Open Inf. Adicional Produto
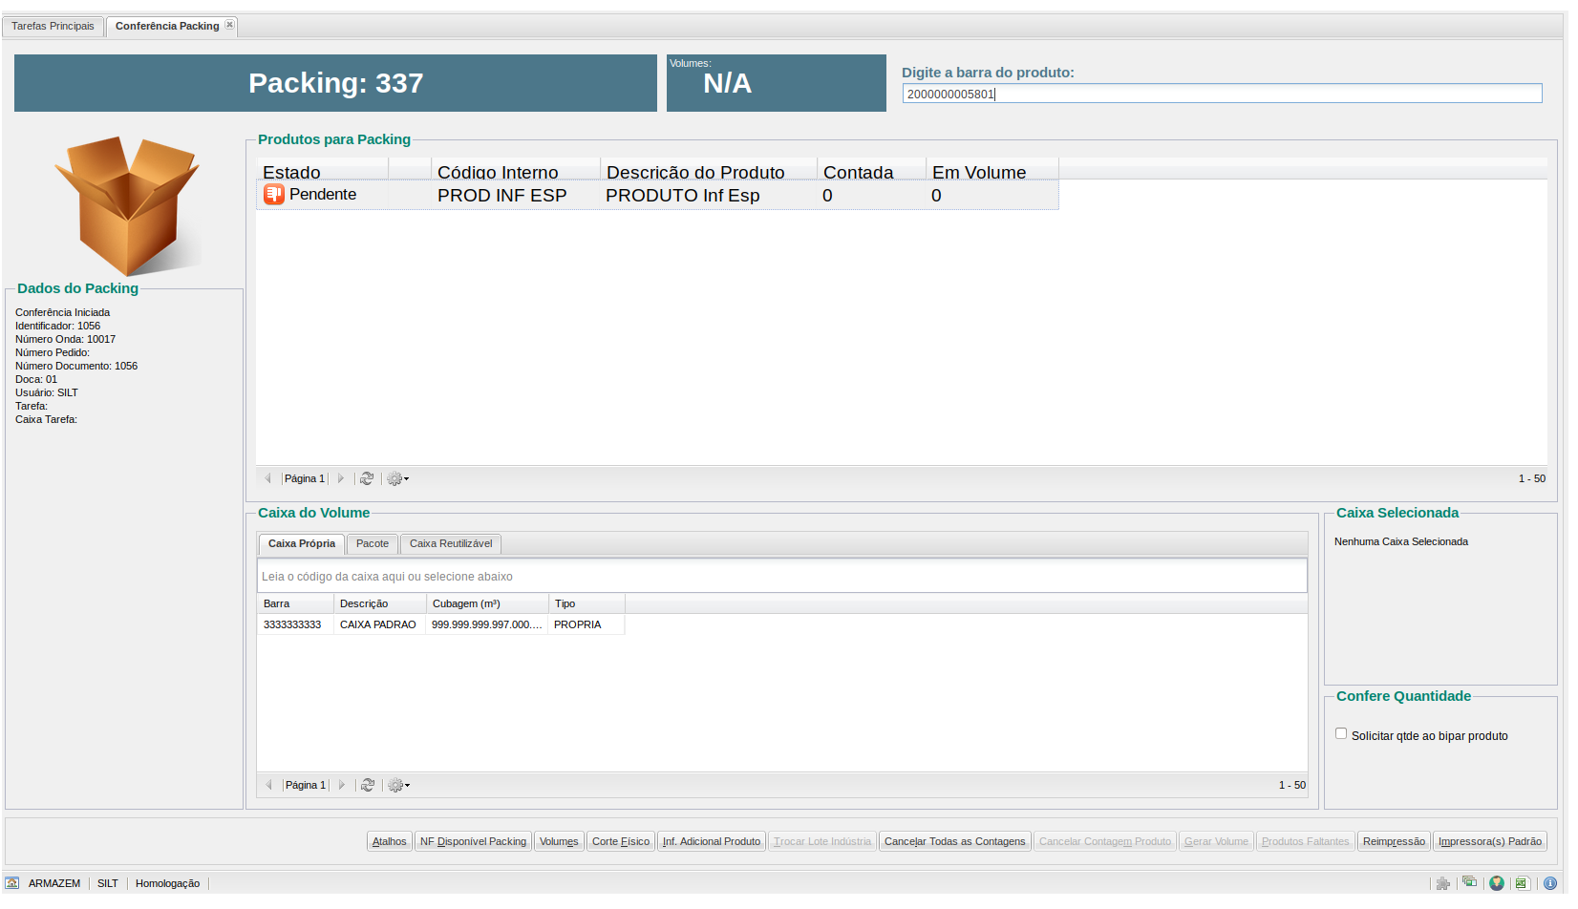 [712, 841]
